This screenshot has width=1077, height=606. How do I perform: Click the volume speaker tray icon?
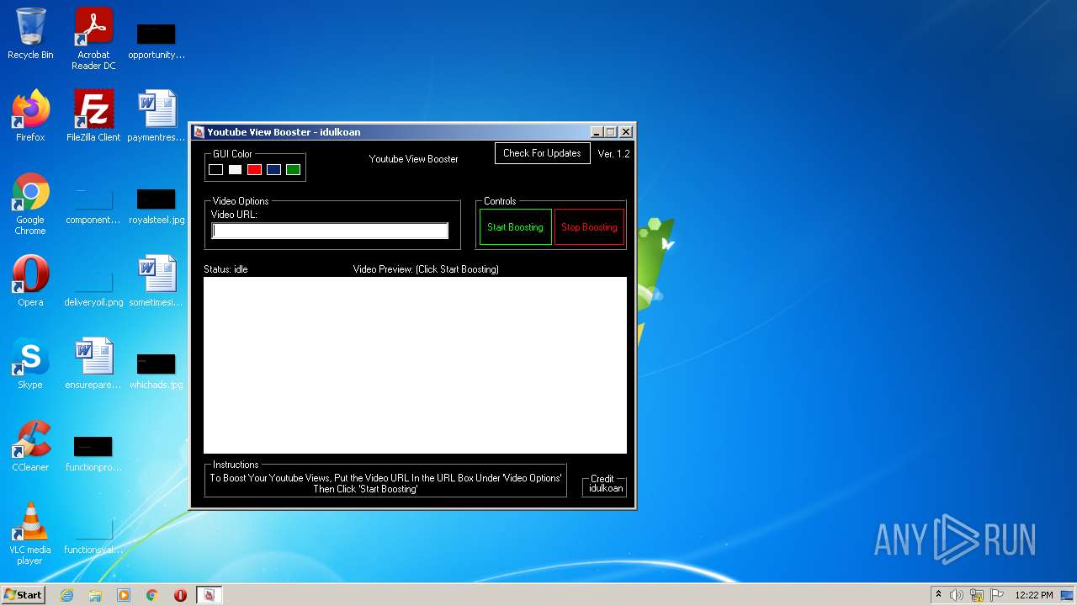click(957, 595)
